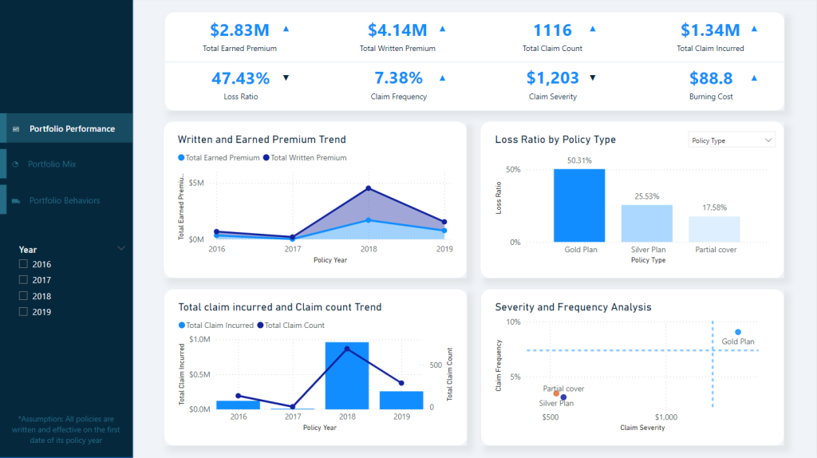Click the Portfolio Mix pie chart icon
817x458 pixels.
point(16,164)
